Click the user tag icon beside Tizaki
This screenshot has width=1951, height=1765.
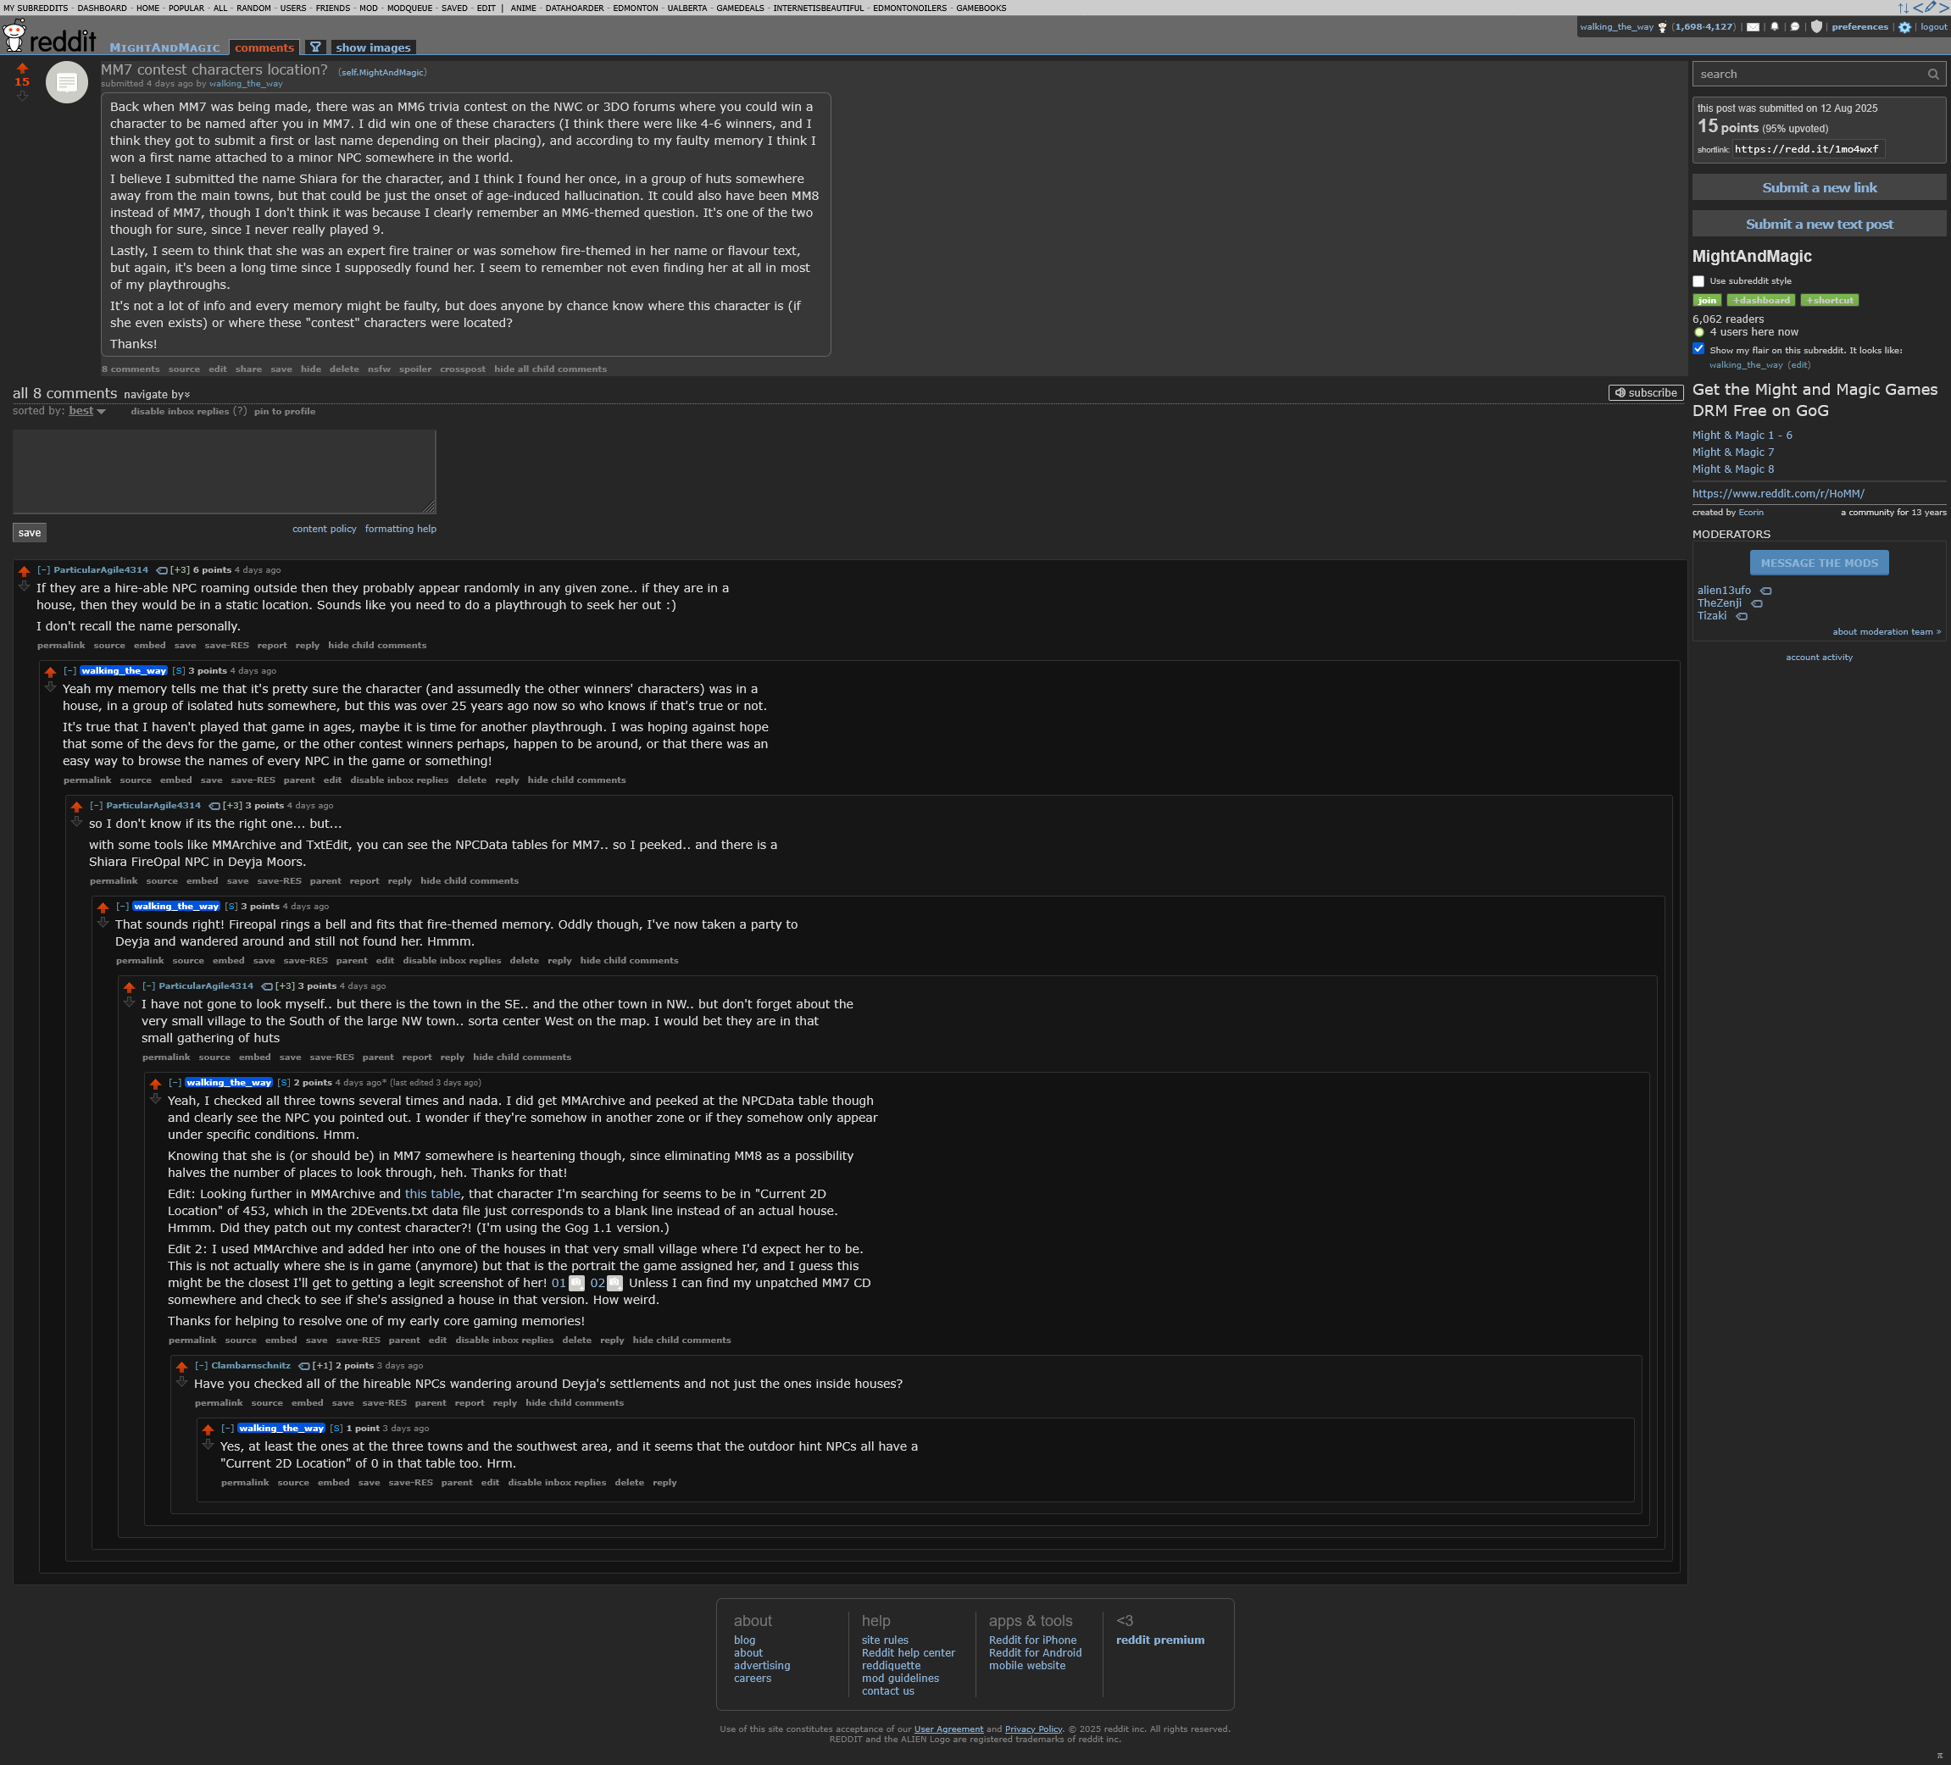pos(1742,615)
